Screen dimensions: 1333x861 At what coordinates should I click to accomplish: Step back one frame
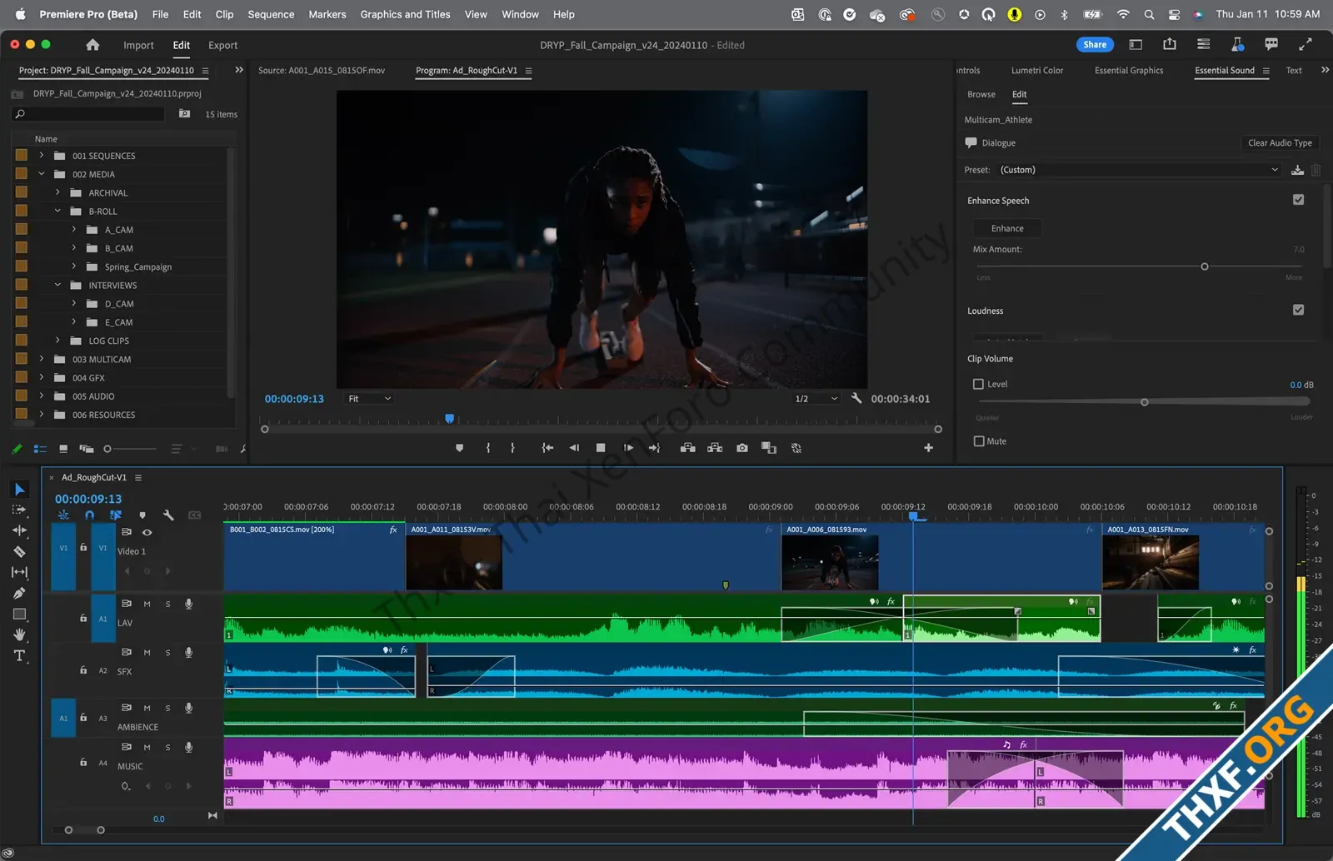(574, 448)
